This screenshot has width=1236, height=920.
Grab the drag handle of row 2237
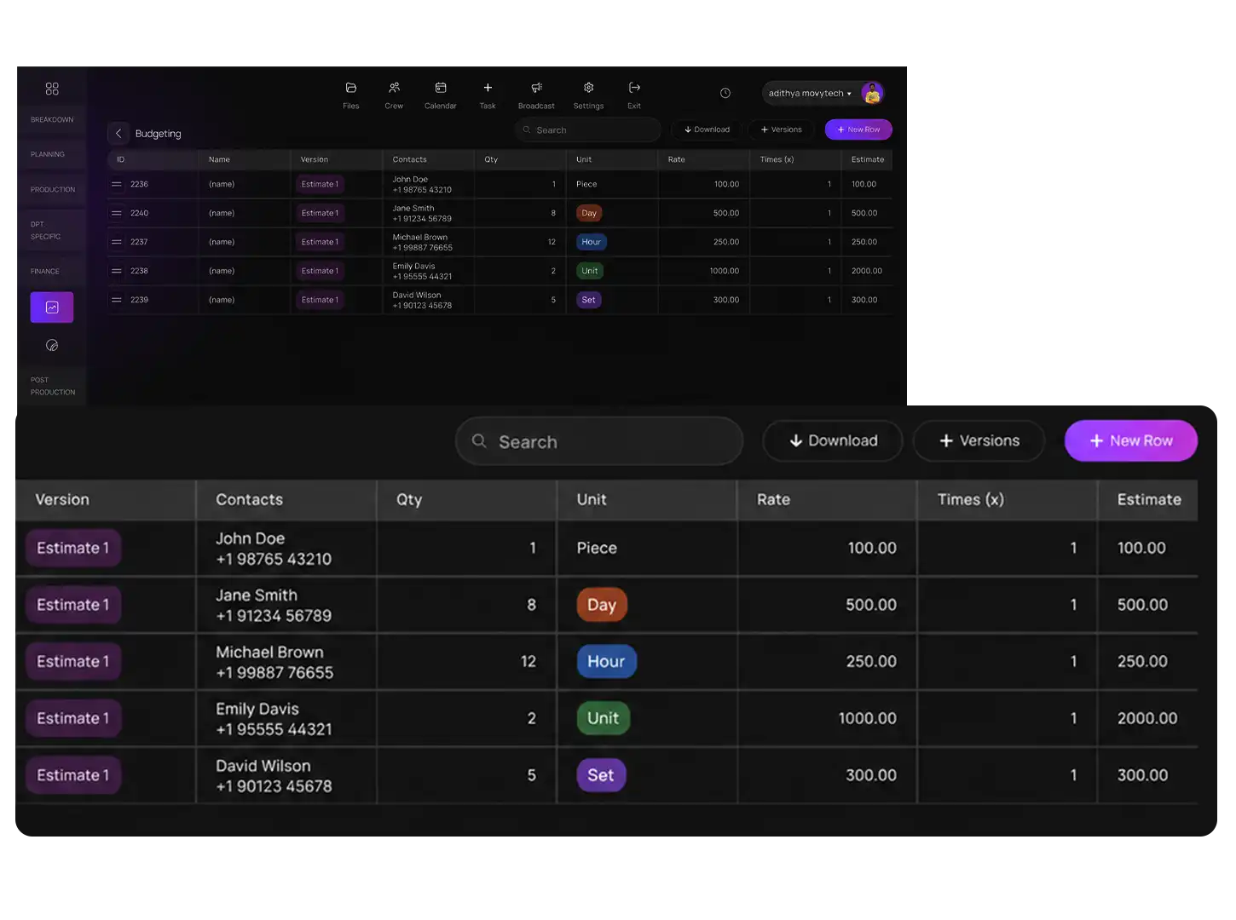click(117, 242)
